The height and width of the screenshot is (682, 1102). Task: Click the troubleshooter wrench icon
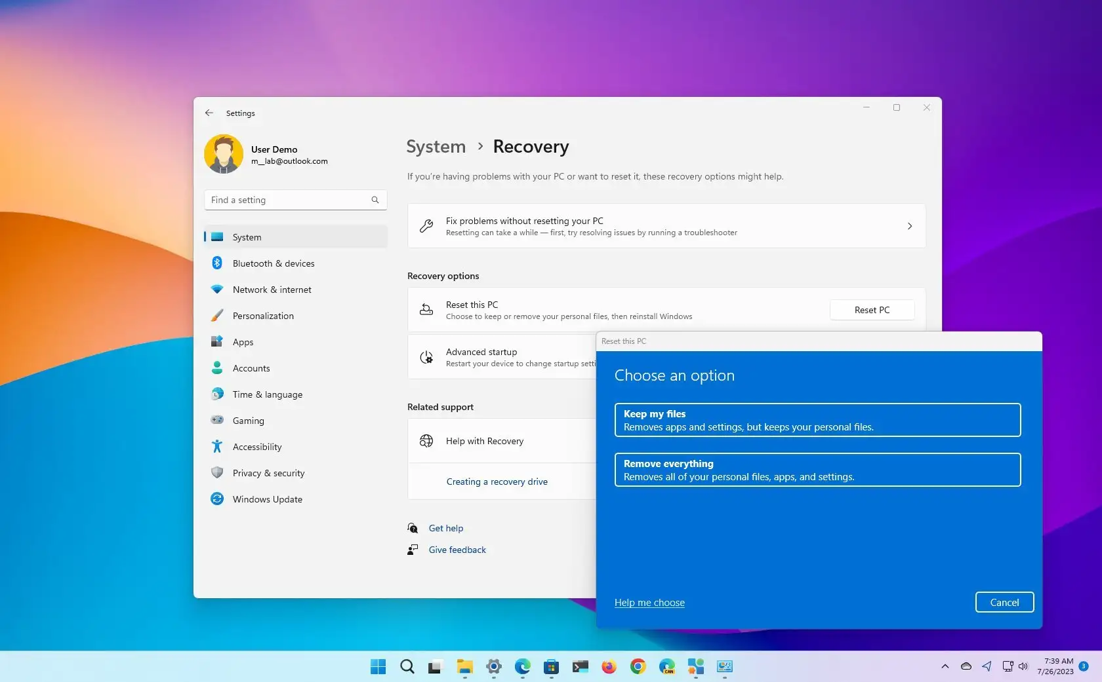pos(426,226)
